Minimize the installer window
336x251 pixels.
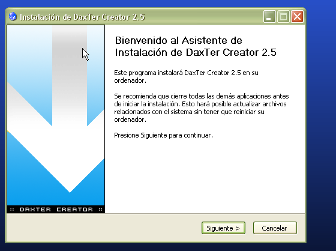click(269, 17)
